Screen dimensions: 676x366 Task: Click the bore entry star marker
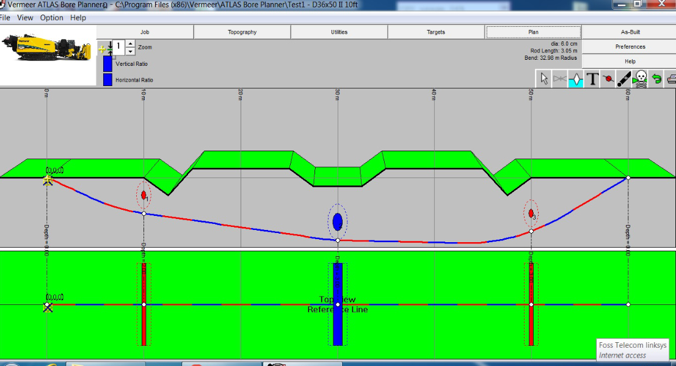click(48, 180)
